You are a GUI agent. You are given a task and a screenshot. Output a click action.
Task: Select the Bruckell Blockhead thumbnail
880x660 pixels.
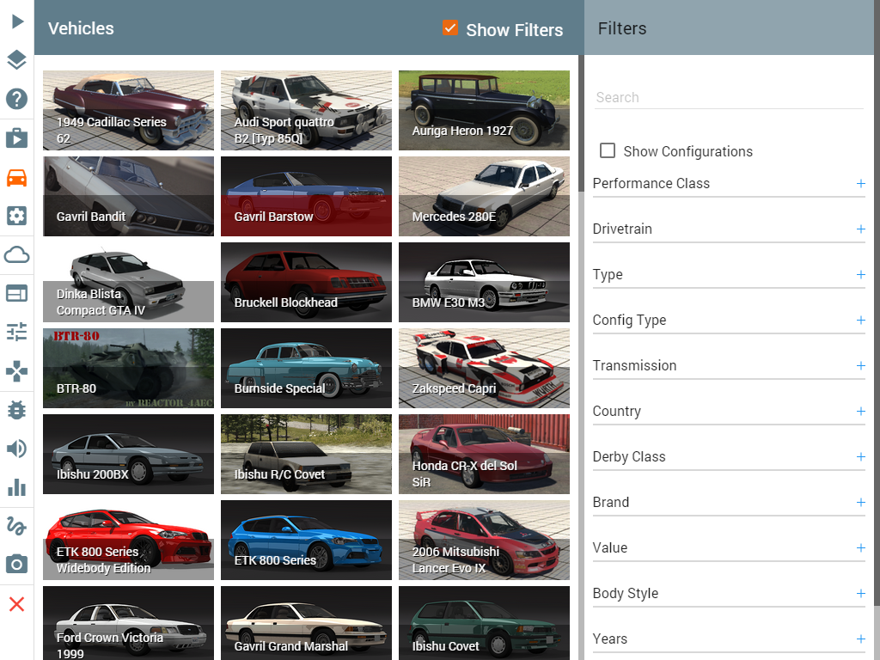pos(307,282)
